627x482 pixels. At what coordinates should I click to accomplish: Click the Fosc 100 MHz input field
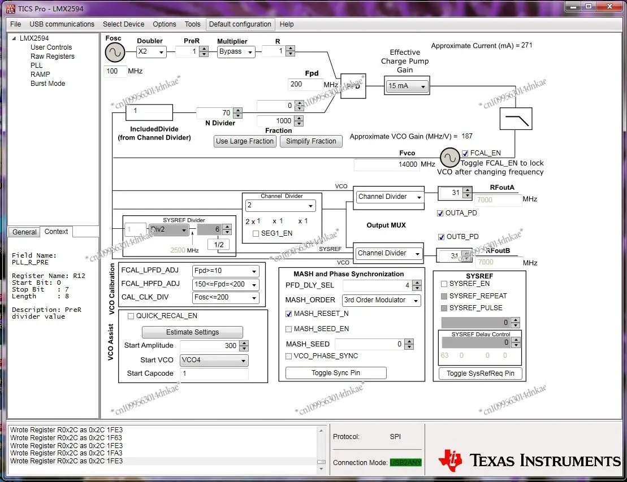coord(115,72)
